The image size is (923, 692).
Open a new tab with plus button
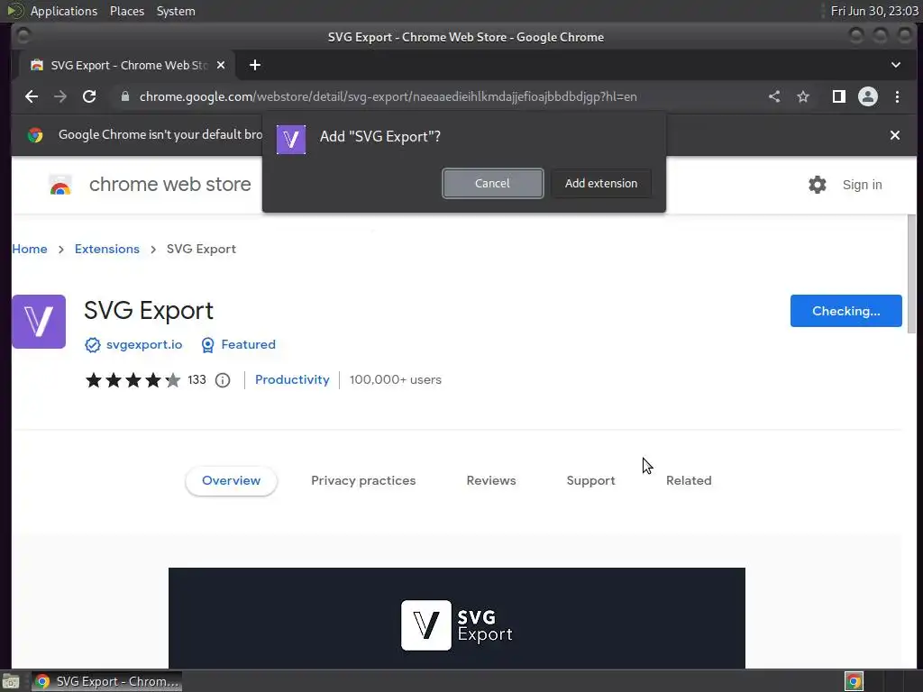tap(255, 65)
